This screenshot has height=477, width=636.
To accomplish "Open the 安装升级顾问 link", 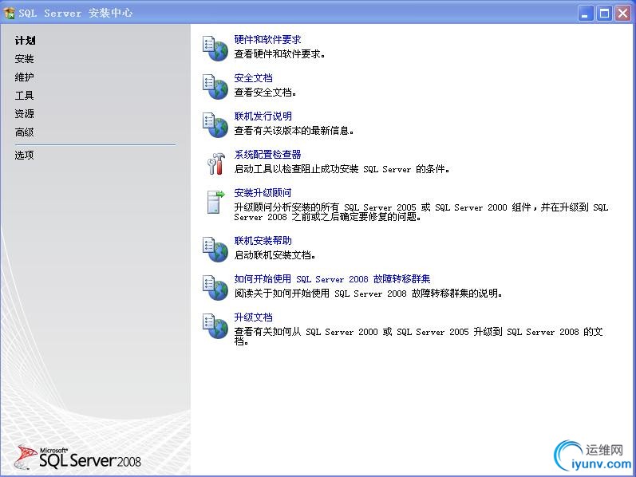I will point(263,192).
